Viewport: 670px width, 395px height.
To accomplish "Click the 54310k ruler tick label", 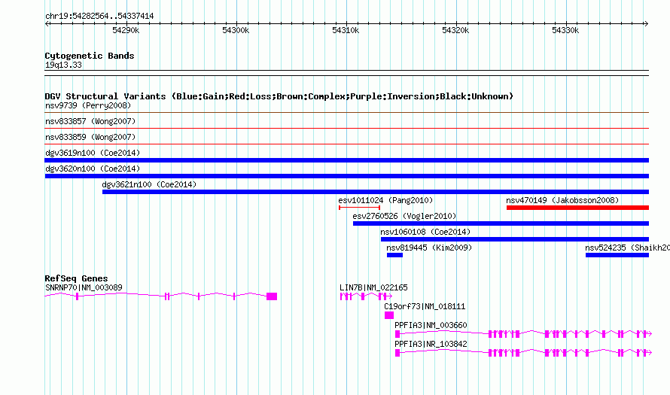I will click(x=346, y=30).
